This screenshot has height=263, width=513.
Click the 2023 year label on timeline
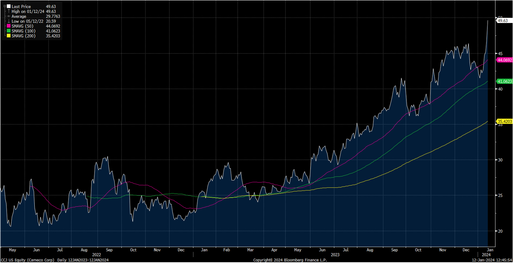(x=335, y=255)
